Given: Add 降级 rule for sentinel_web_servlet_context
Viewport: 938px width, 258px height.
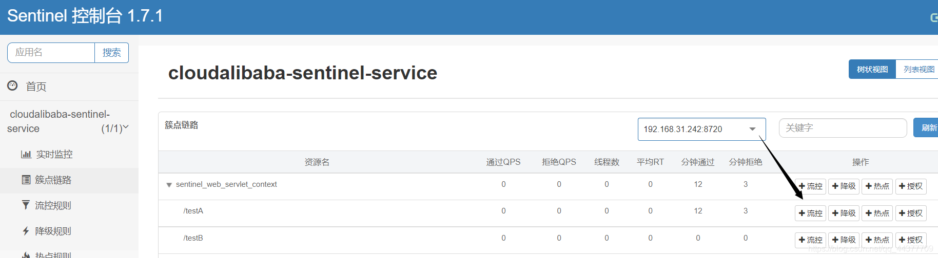Looking at the screenshot, I should pyautogui.click(x=844, y=186).
